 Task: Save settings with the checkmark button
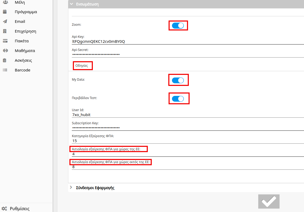pyautogui.click(x=269, y=201)
